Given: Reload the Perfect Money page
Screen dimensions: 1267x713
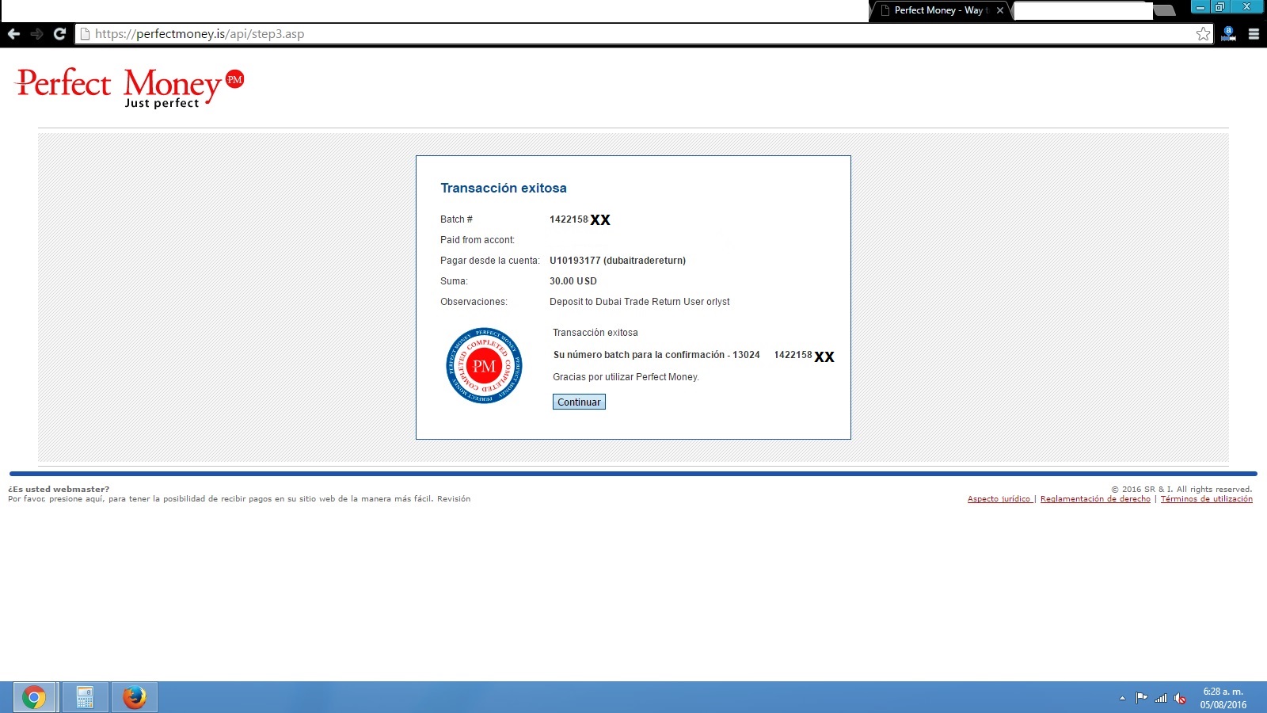Looking at the screenshot, I should pos(59,34).
